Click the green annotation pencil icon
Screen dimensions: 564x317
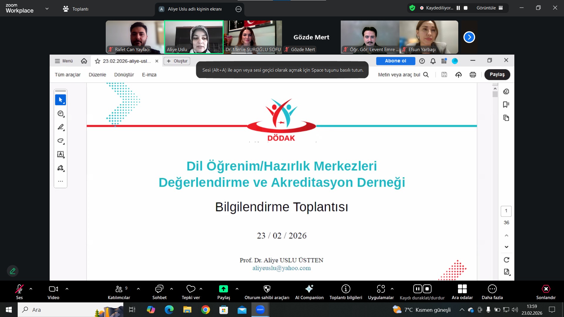pos(13,271)
